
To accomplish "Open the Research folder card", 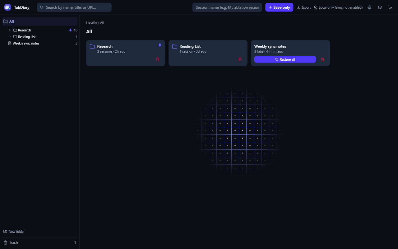I will pos(126,53).
